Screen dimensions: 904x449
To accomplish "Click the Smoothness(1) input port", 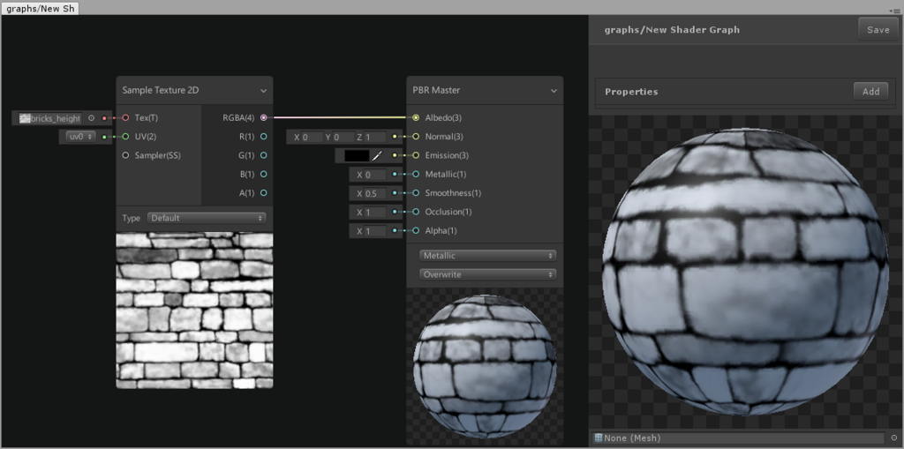I will (x=416, y=193).
